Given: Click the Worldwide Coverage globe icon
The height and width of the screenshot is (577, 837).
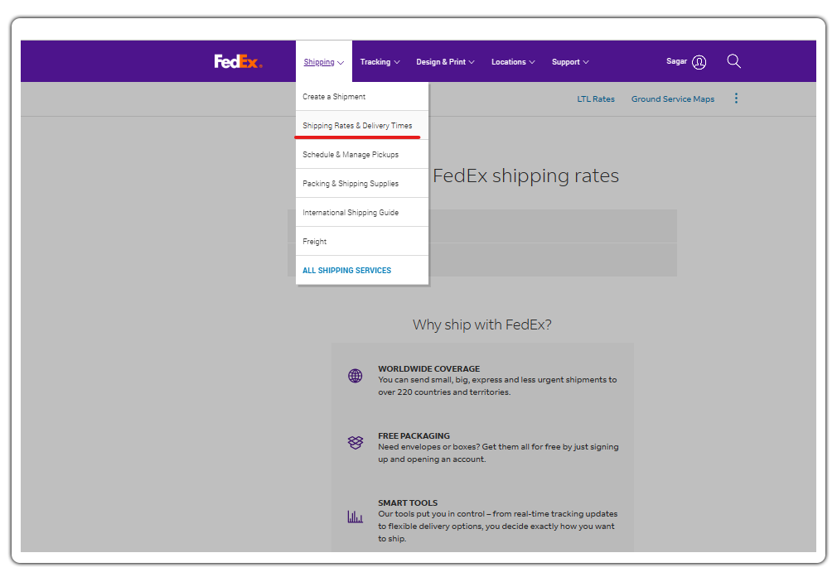Looking at the screenshot, I should [355, 376].
